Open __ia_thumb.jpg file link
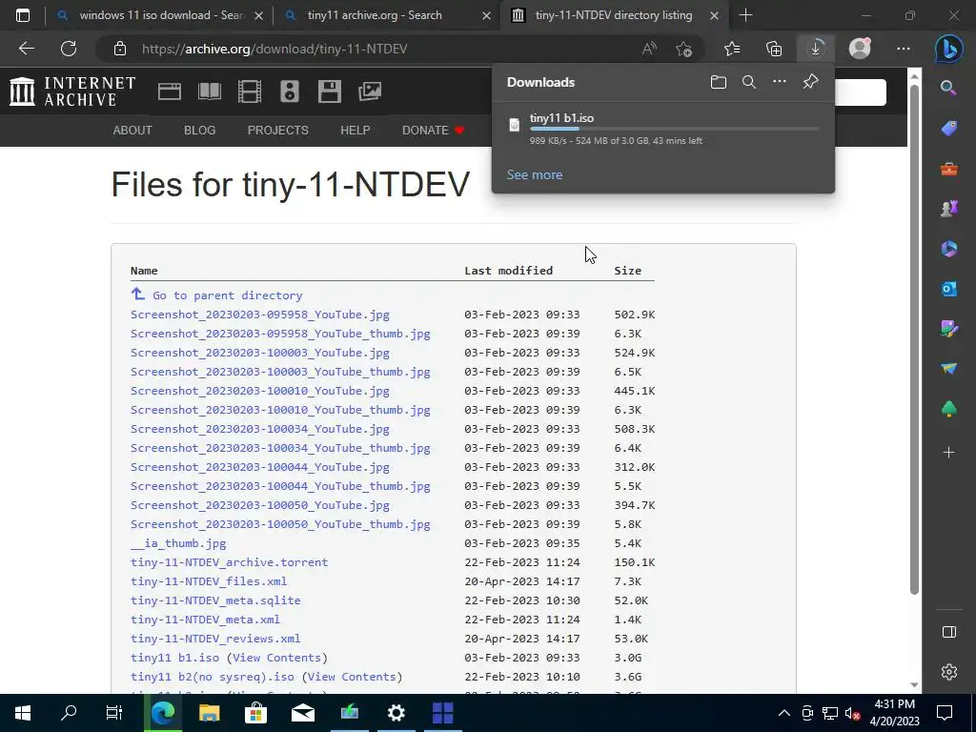976x732 pixels. tap(178, 542)
